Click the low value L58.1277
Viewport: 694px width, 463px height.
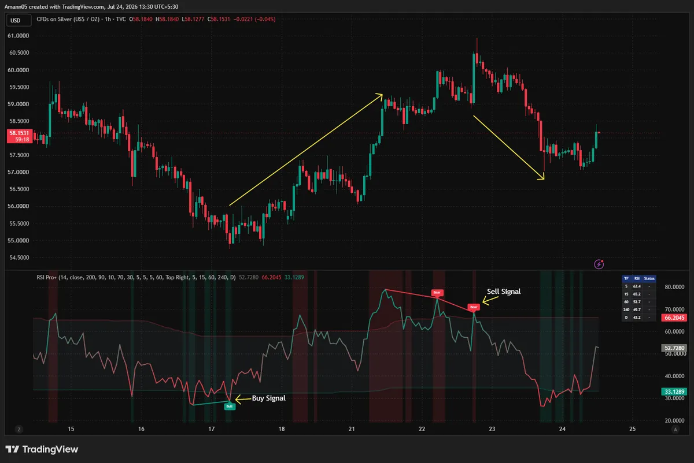[x=193, y=19]
